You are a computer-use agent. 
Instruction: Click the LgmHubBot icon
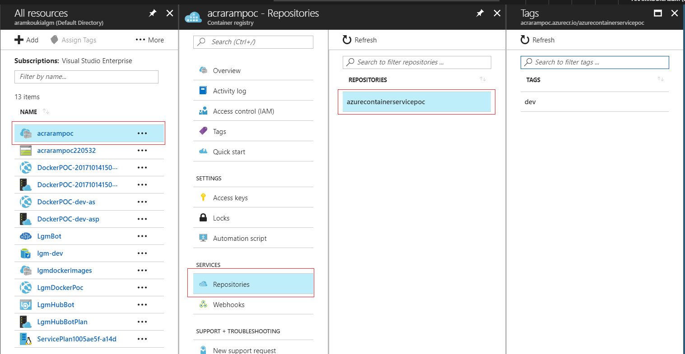tap(26, 305)
